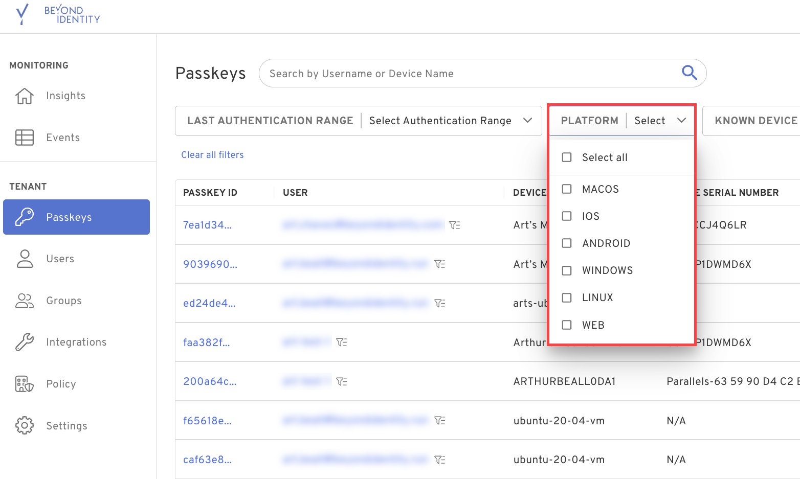The height and width of the screenshot is (479, 800).
Task: Open passkey 7ea1d34 details
Action: 207,225
